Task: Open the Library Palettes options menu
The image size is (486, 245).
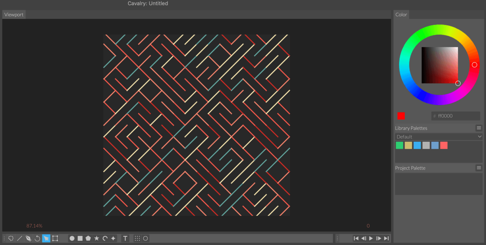Action: point(479,127)
